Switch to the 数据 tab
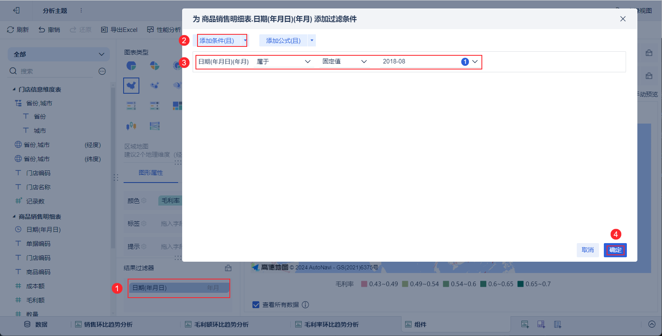The height and width of the screenshot is (336, 662). (36, 324)
